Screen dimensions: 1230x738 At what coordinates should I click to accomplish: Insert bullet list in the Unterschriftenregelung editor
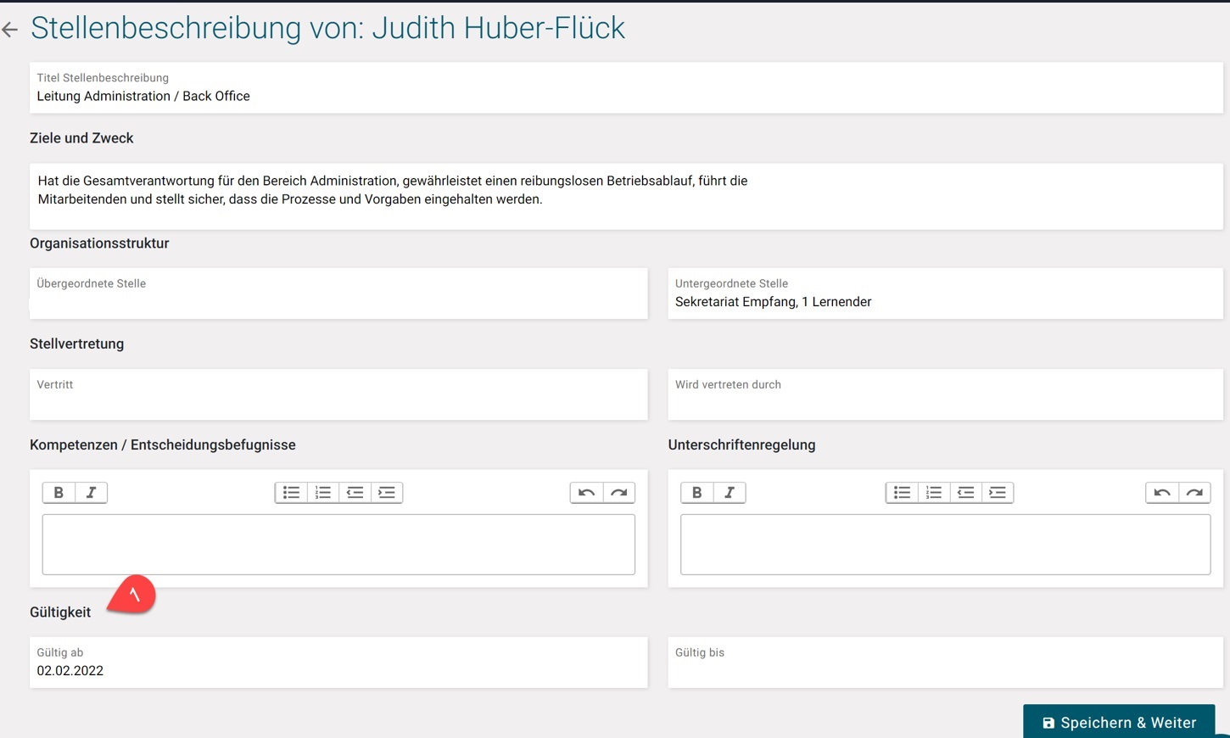click(x=902, y=493)
